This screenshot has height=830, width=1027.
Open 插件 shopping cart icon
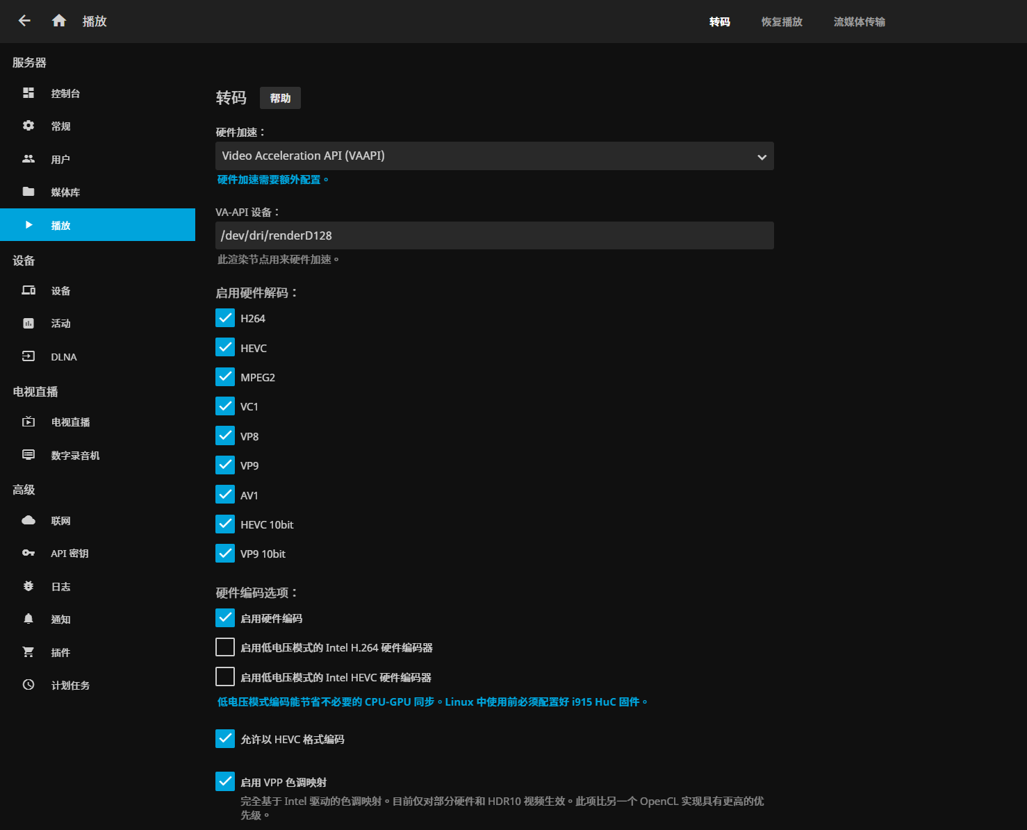click(x=28, y=652)
